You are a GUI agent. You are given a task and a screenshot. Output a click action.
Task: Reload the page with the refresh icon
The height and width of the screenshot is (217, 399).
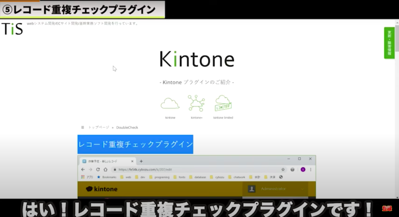98,169
